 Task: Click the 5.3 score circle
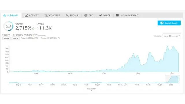tap(8, 26)
